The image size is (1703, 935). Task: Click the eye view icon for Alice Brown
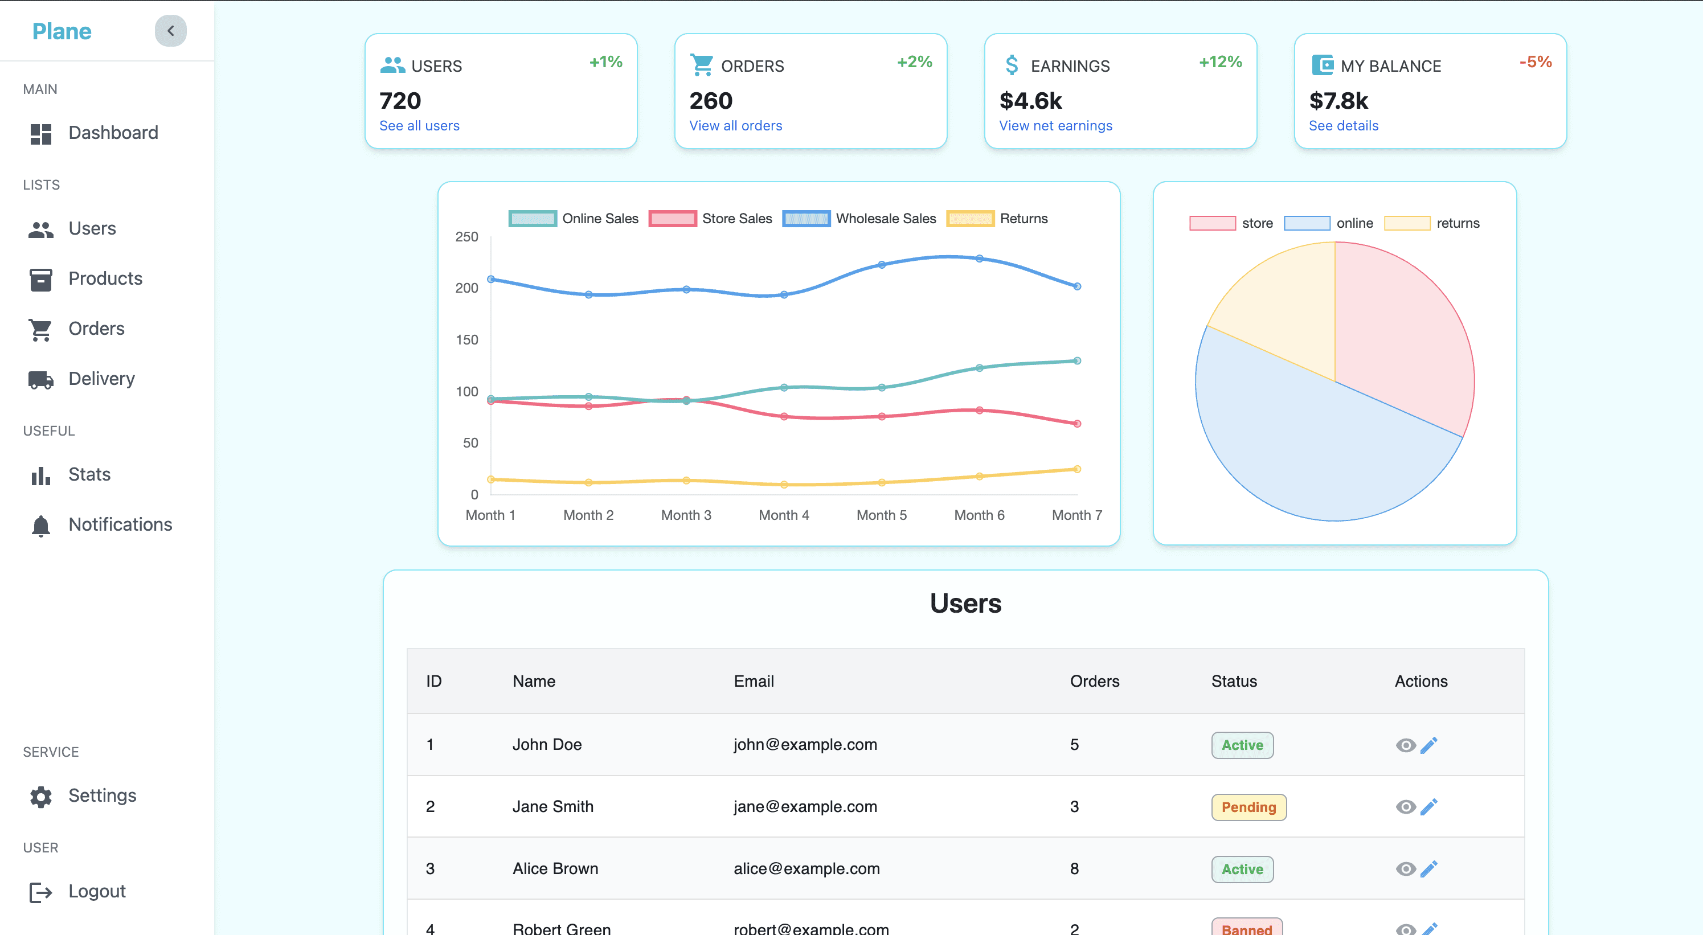(1406, 868)
